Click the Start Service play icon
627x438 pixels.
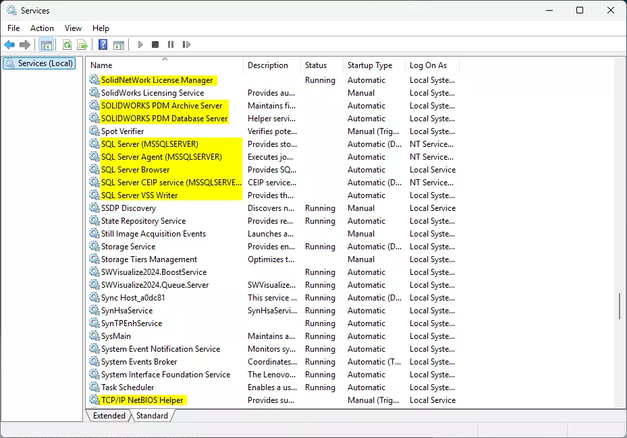pos(140,44)
